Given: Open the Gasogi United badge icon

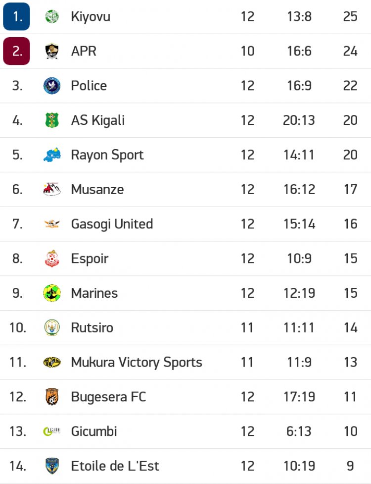Looking at the screenshot, I should [x=52, y=224].
